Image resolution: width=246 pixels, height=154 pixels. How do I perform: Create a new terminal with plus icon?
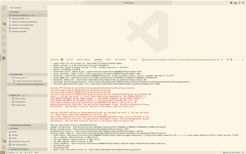click(x=222, y=60)
